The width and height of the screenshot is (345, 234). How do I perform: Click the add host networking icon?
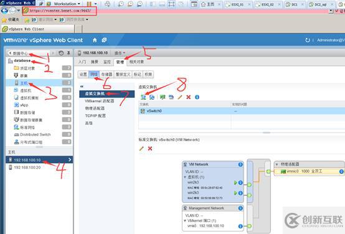[x=143, y=97]
